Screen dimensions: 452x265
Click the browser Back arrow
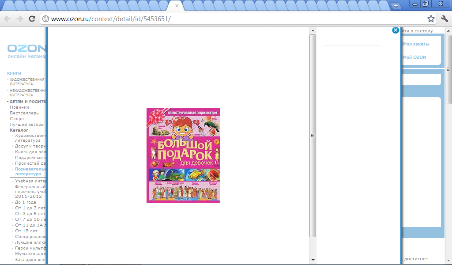tap(7, 19)
